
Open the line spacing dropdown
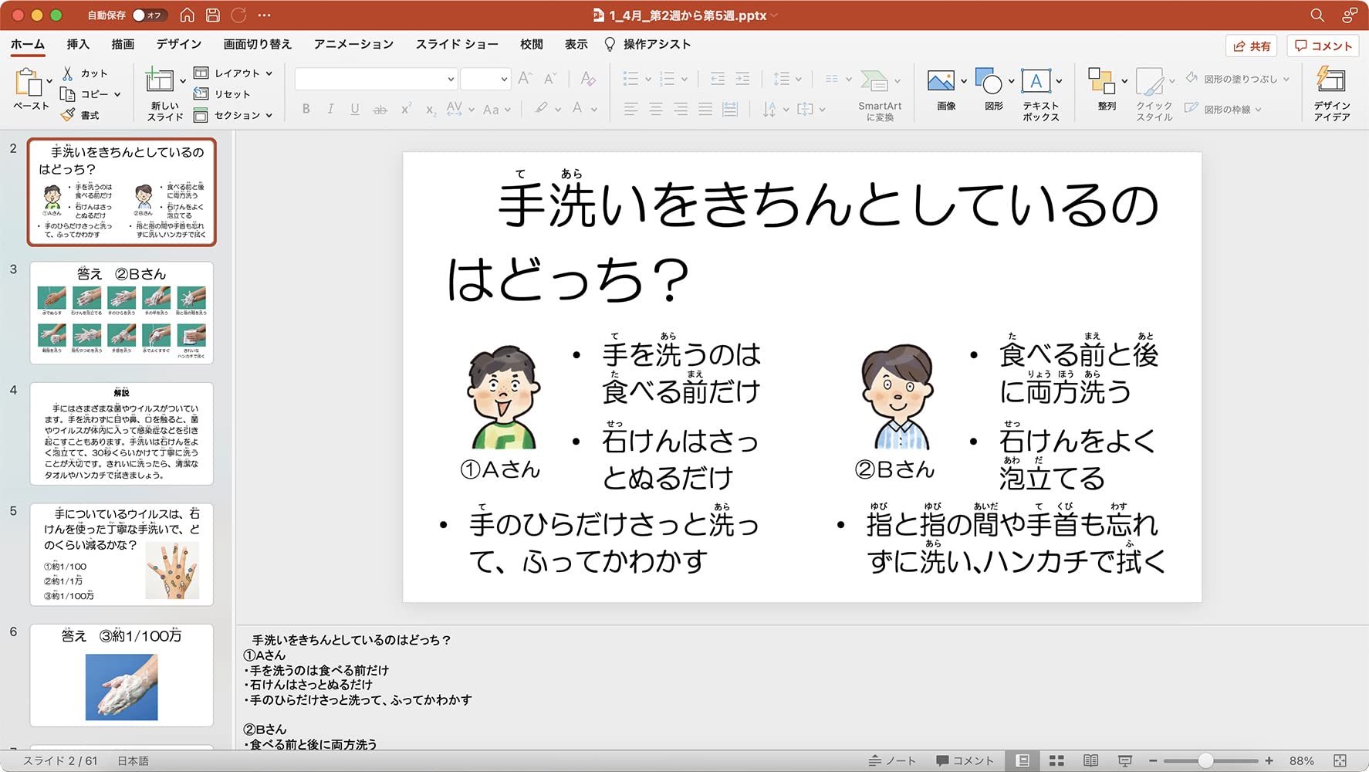tap(788, 78)
